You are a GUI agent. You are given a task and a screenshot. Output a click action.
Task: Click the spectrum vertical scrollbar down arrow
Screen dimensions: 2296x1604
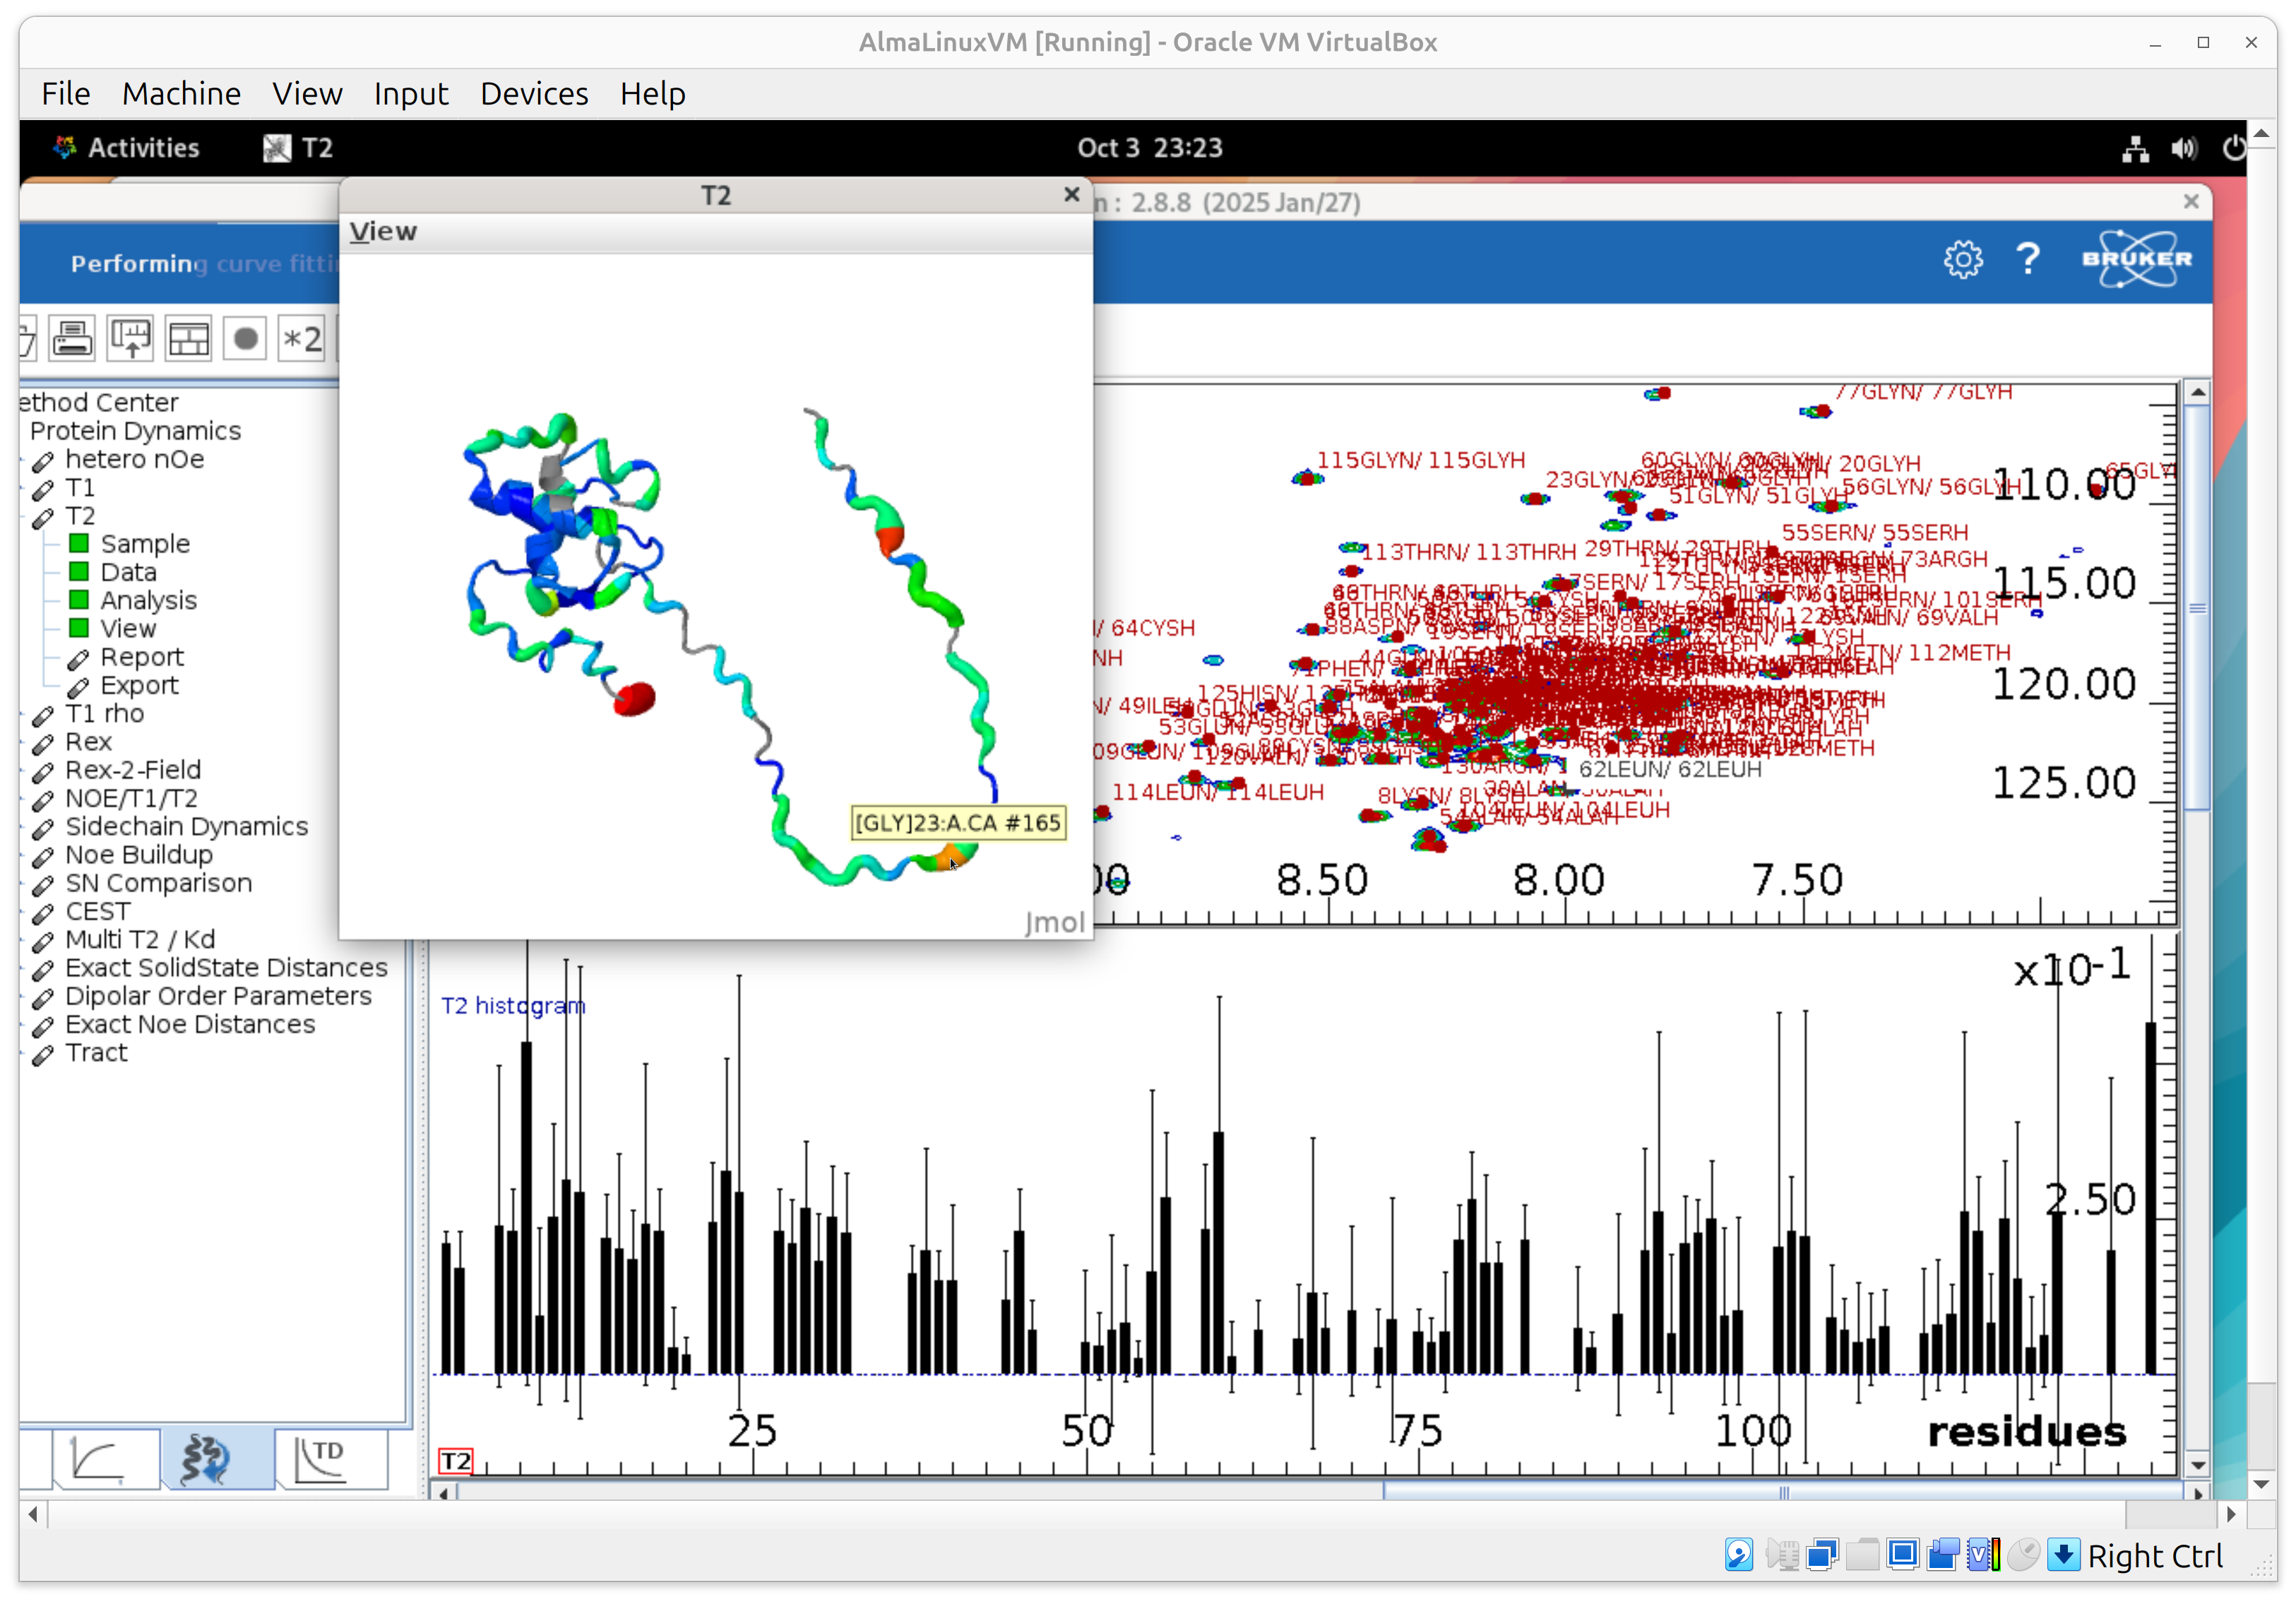click(2197, 1465)
